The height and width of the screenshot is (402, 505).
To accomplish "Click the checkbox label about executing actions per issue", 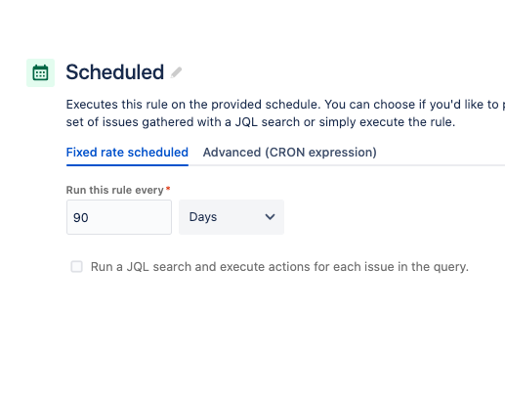I will [x=279, y=267].
